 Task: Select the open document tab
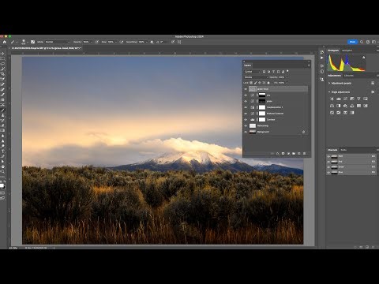point(47,48)
